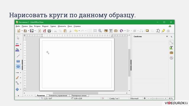Open dropdown arrow next to Rotate icon

coord(125,31)
